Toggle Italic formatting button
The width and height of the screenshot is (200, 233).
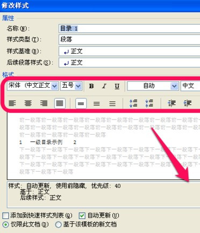click(104, 86)
